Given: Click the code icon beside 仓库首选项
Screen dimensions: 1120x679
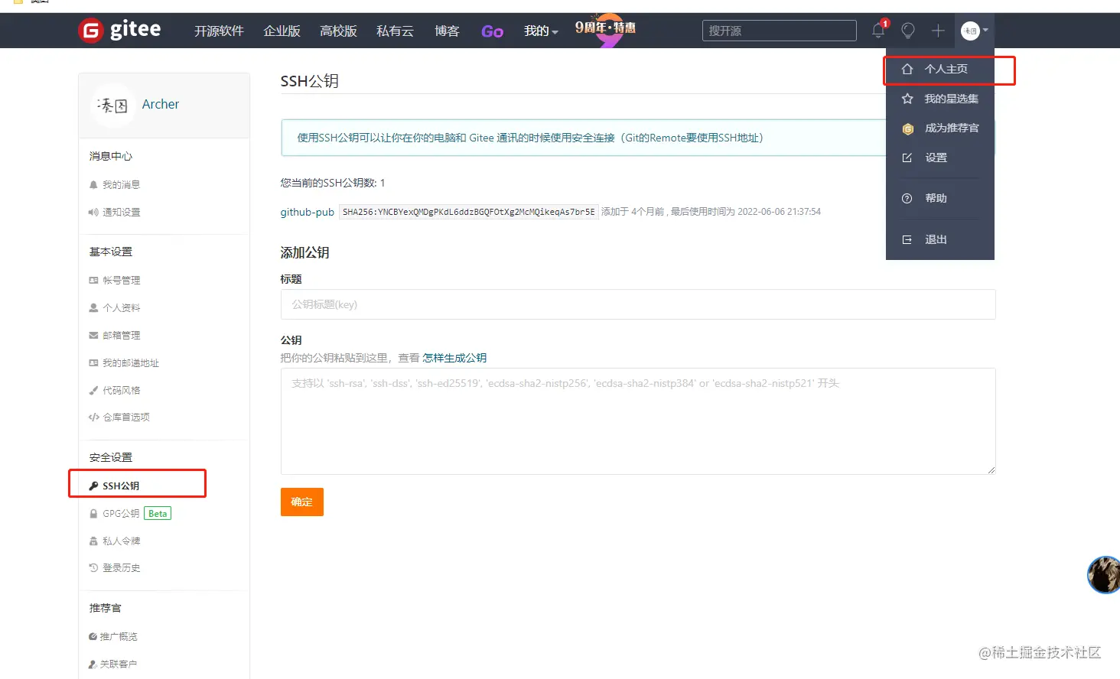Looking at the screenshot, I should coord(93,417).
